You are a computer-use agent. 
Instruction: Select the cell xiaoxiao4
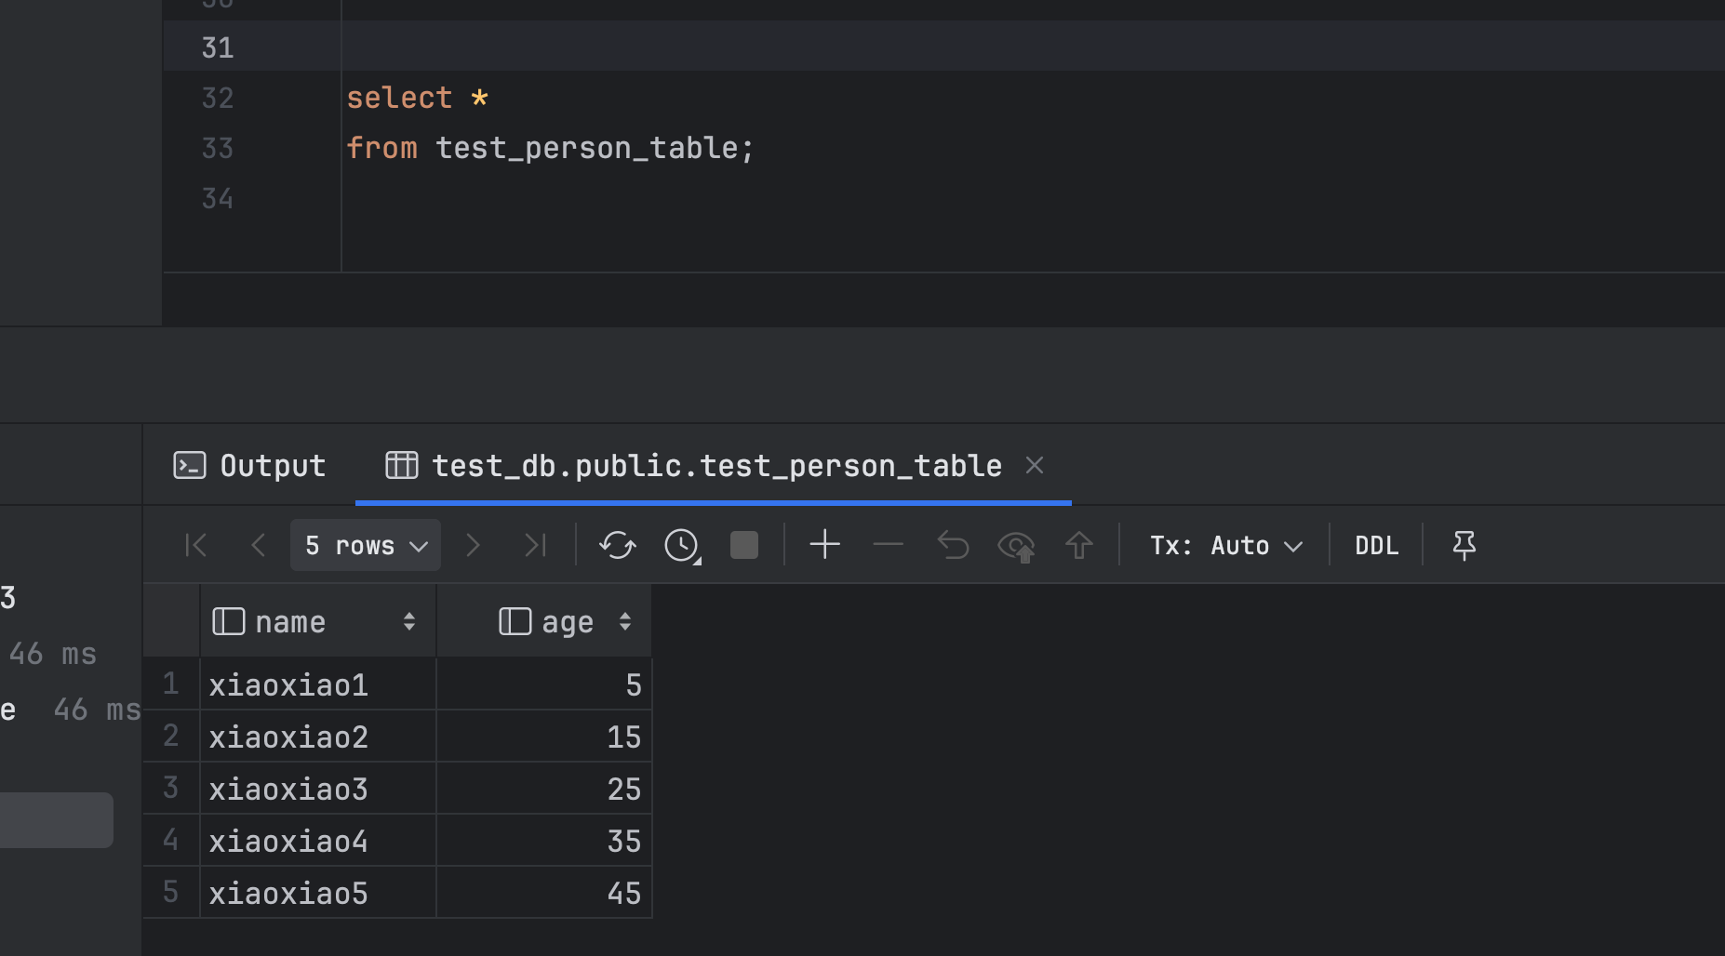point(318,841)
